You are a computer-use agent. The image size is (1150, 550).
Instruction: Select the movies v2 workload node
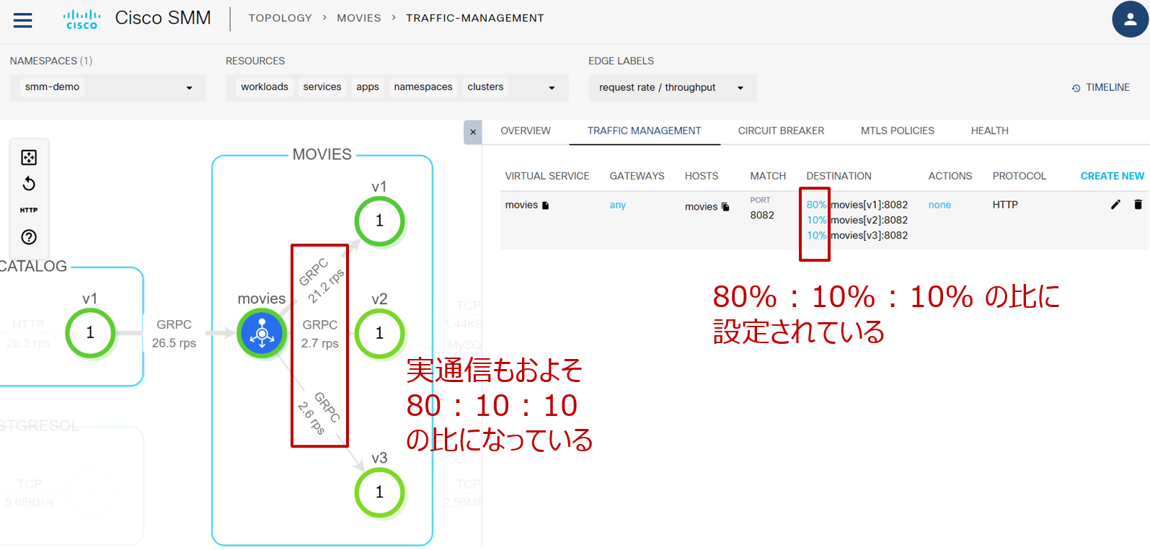pos(379,333)
